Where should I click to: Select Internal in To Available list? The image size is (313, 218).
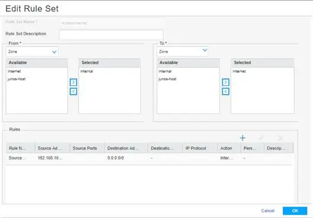coord(165,71)
